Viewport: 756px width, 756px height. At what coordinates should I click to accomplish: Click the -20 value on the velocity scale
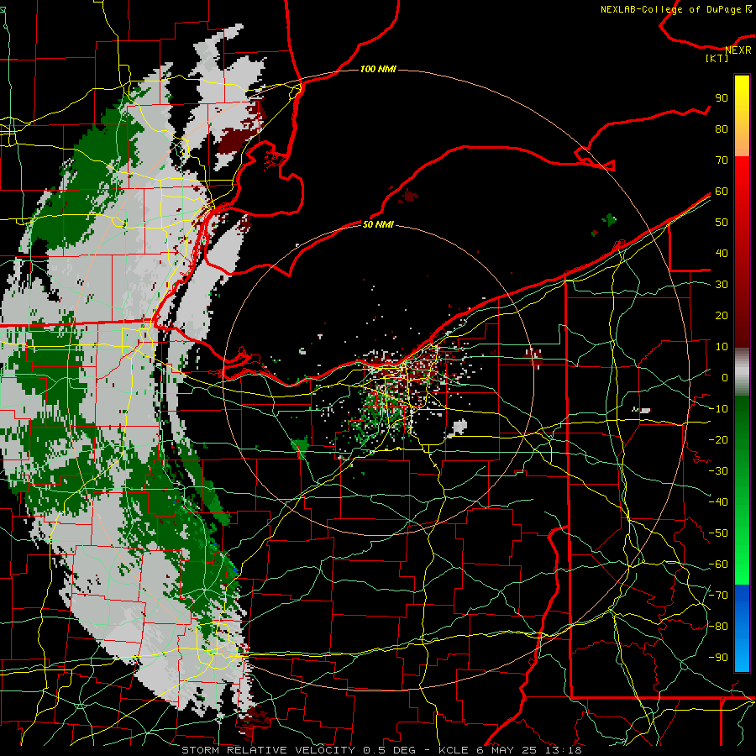(718, 440)
